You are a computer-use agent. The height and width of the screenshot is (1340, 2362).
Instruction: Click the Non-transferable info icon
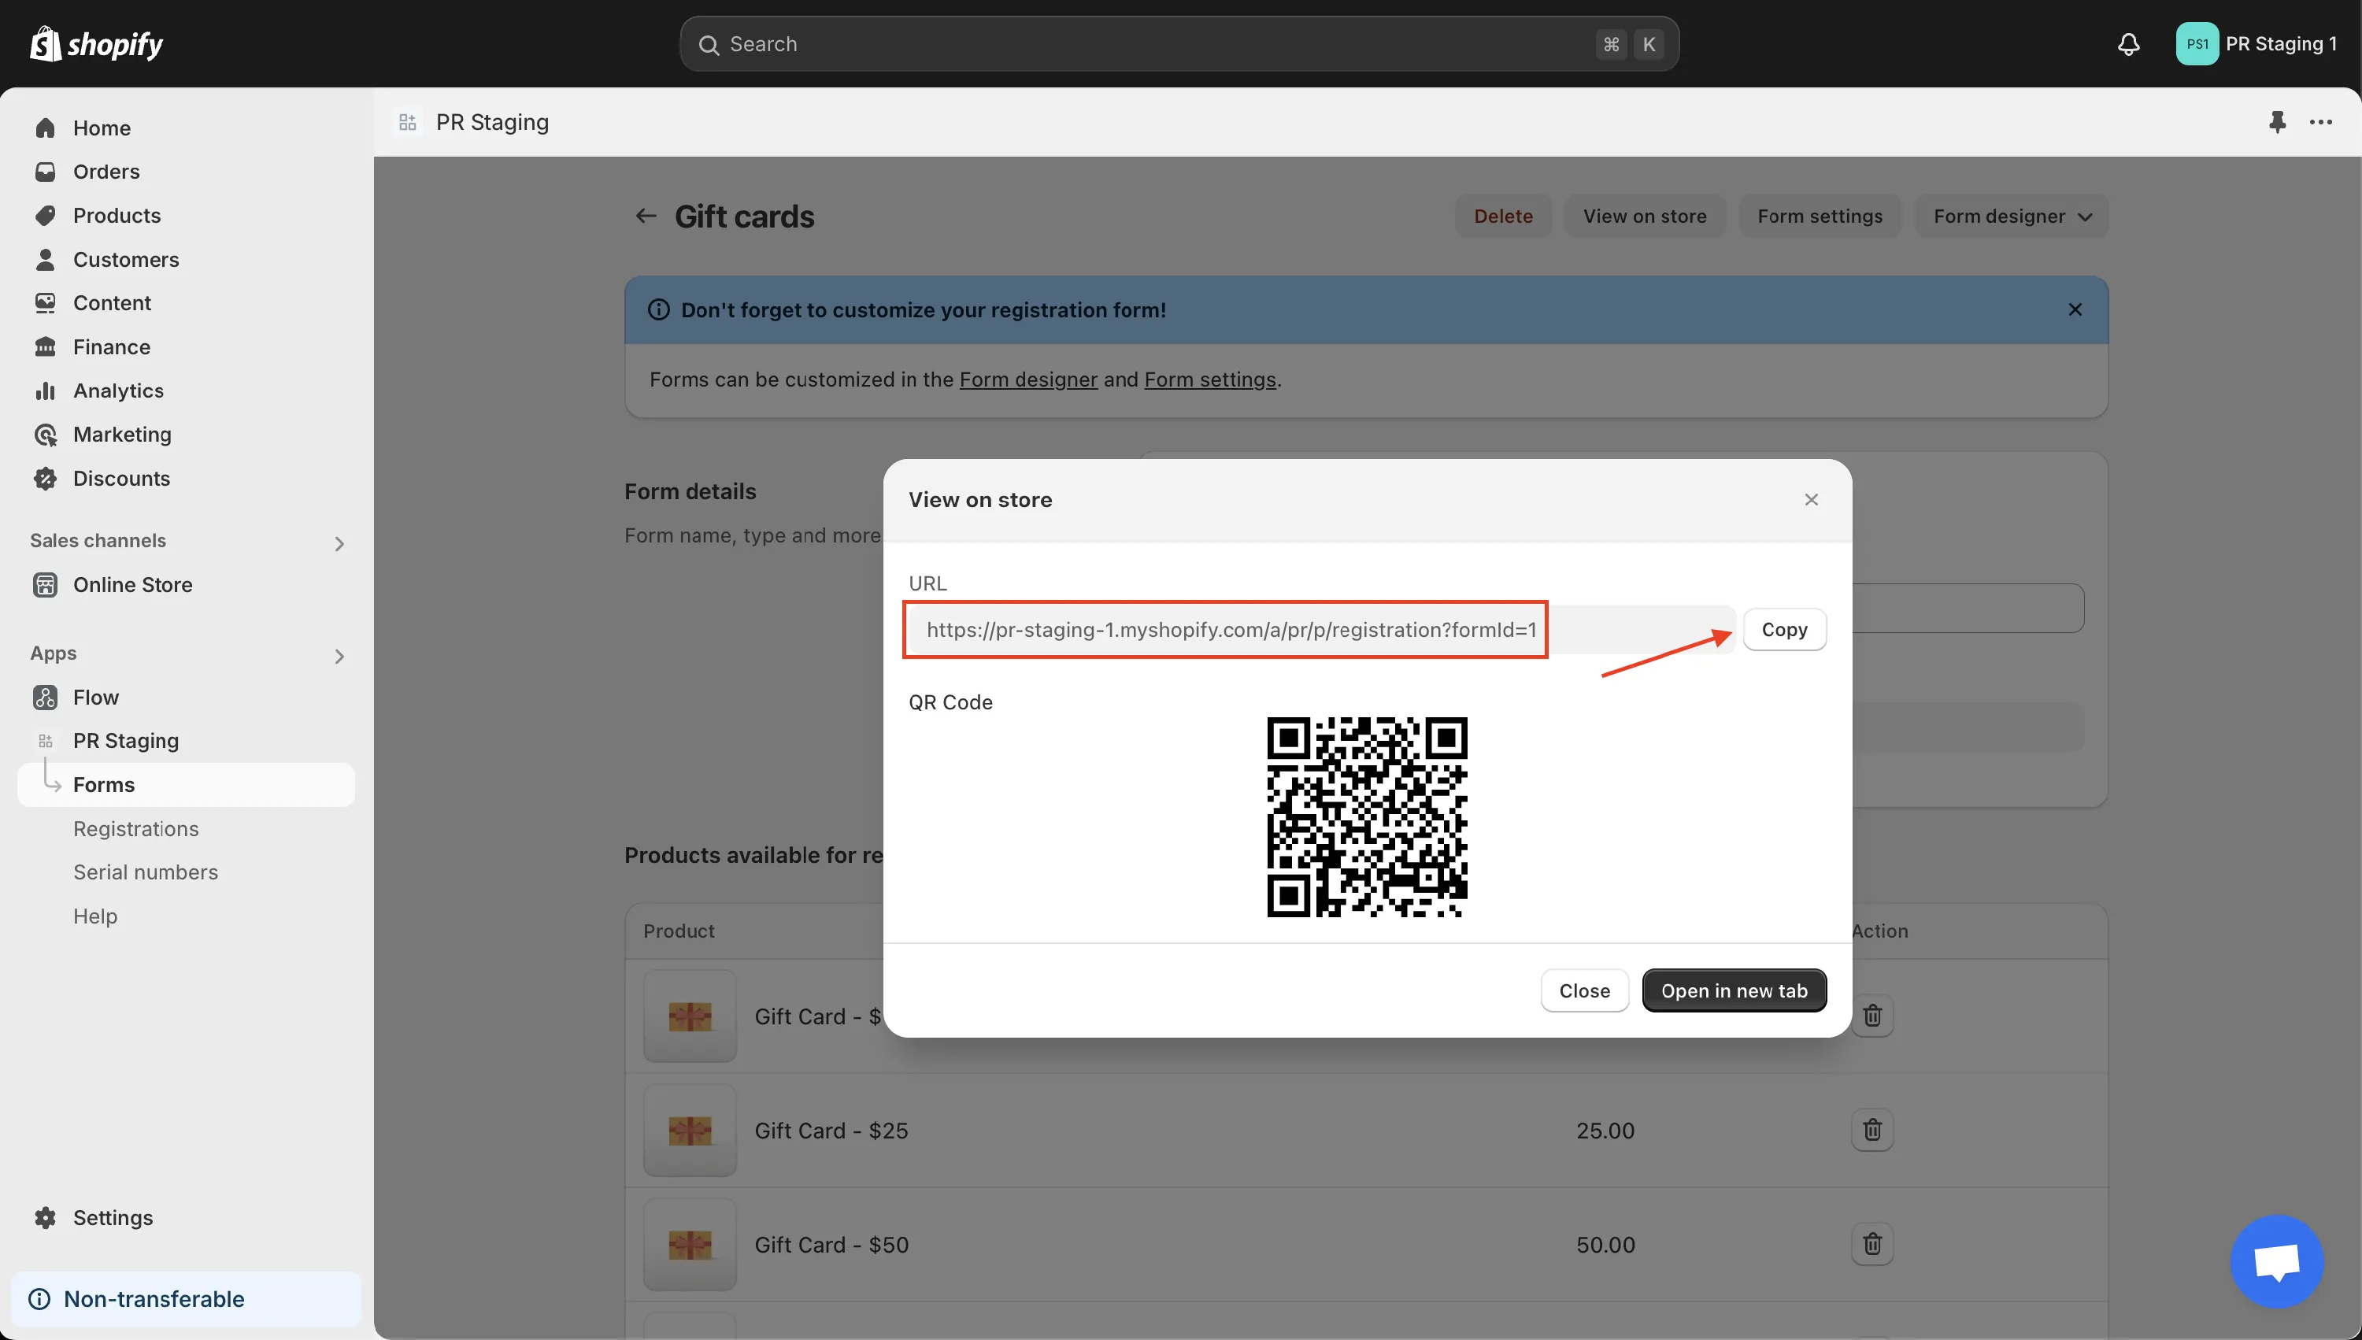click(x=39, y=1298)
